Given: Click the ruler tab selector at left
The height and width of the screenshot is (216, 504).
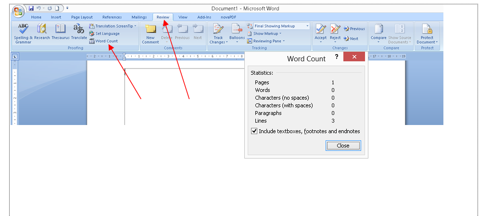Looking at the screenshot, I should (15, 57).
